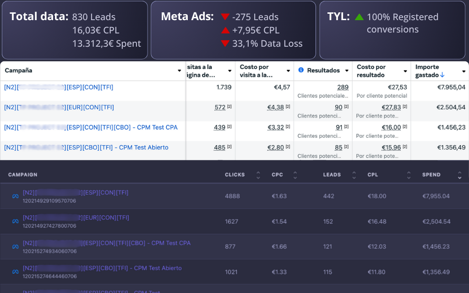Sort by CLICKS using its sort arrows
Screen dimensions: 469x293
point(258,175)
